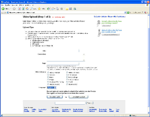Open the 'Record videos directly from your desktop camera' link
Screen dimensions: 150x117
[x=112, y=22]
